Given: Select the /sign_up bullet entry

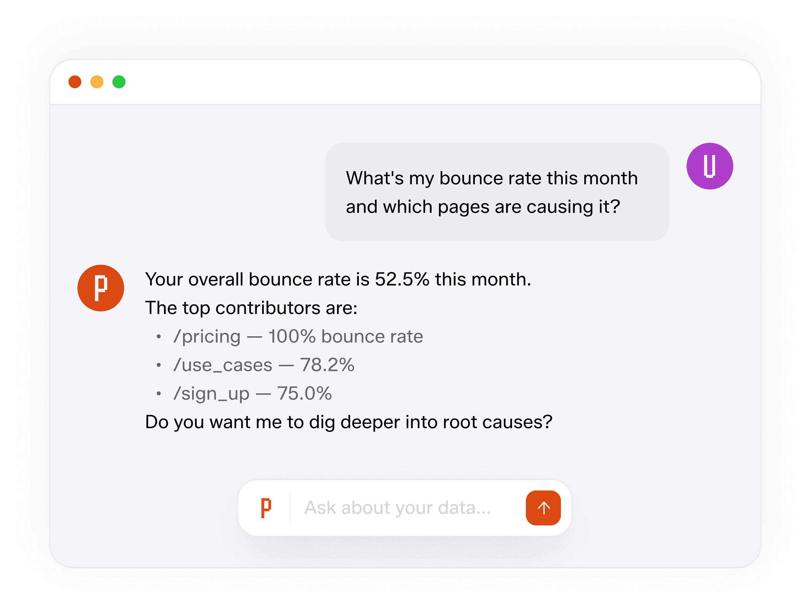Looking at the screenshot, I should (253, 393).
